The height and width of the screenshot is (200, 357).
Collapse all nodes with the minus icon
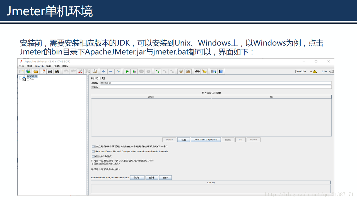pyautogui.click(x=111, y=71)
